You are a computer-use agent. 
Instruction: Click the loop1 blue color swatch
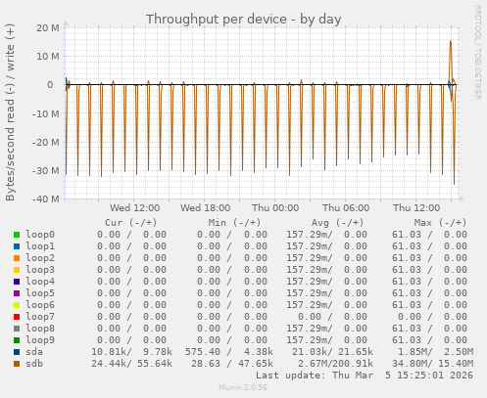pos(17,246)
